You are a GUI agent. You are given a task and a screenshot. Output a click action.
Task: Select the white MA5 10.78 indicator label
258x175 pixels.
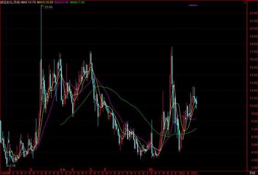point(29,2)
